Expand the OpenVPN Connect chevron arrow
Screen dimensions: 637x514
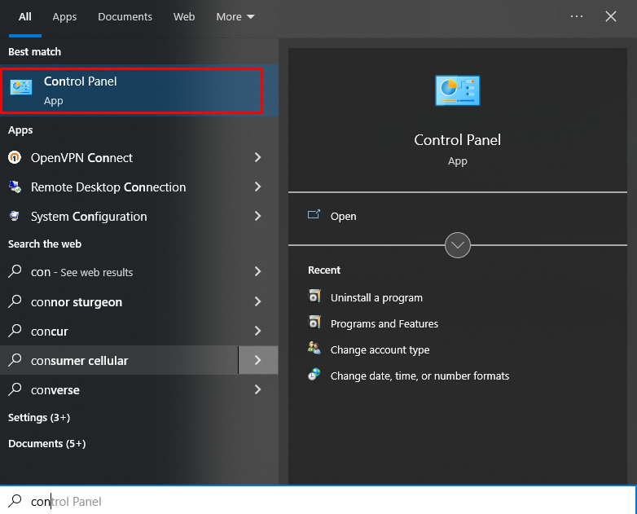click(x=257, y=158)
